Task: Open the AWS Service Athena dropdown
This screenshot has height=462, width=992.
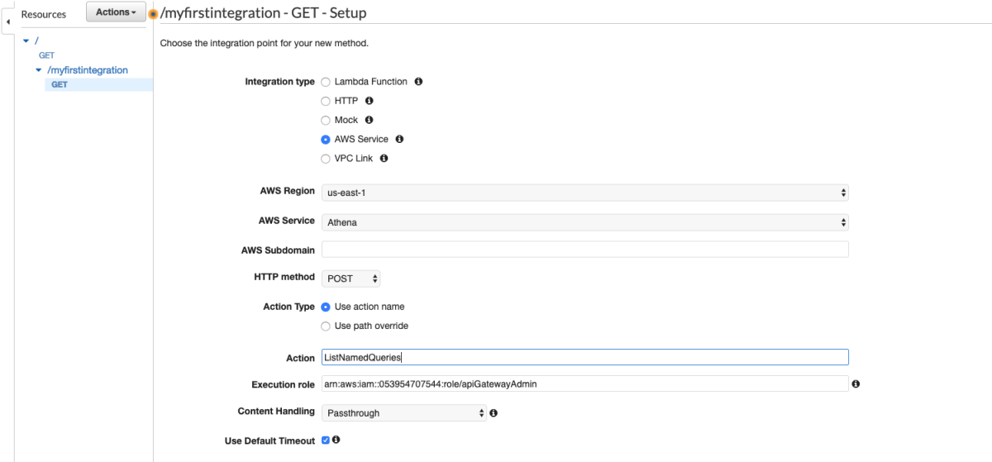Action: [585, 222]
